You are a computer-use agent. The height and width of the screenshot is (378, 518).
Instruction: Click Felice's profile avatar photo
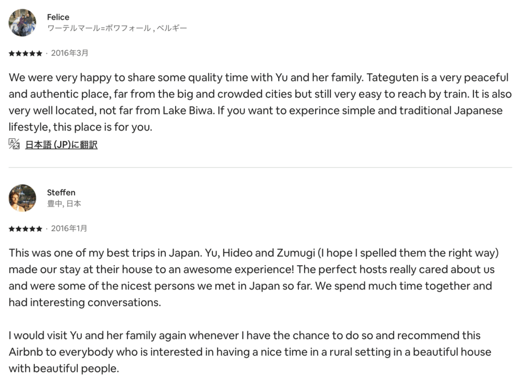pyautogui.click(x=22, y=22)
